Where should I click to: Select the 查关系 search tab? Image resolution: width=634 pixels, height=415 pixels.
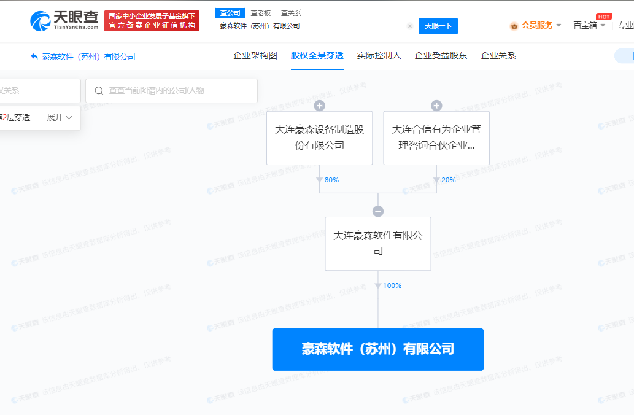click(x=291, y=13)
